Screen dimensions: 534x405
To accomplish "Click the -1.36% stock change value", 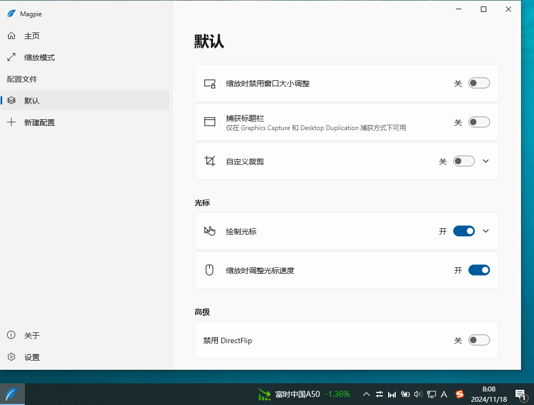I will coord(337,395).
